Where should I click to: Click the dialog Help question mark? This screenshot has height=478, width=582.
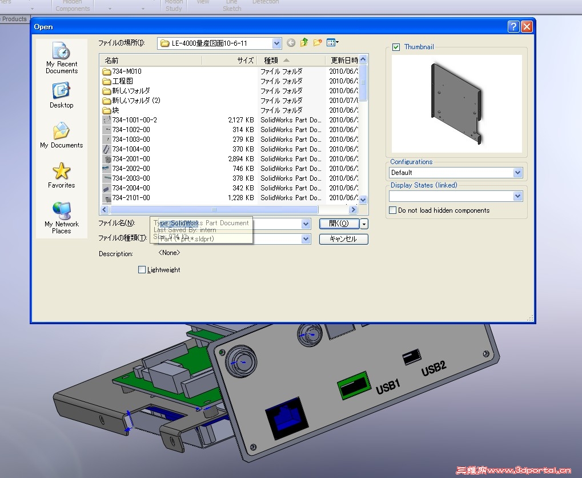click(x=513, y=27)
